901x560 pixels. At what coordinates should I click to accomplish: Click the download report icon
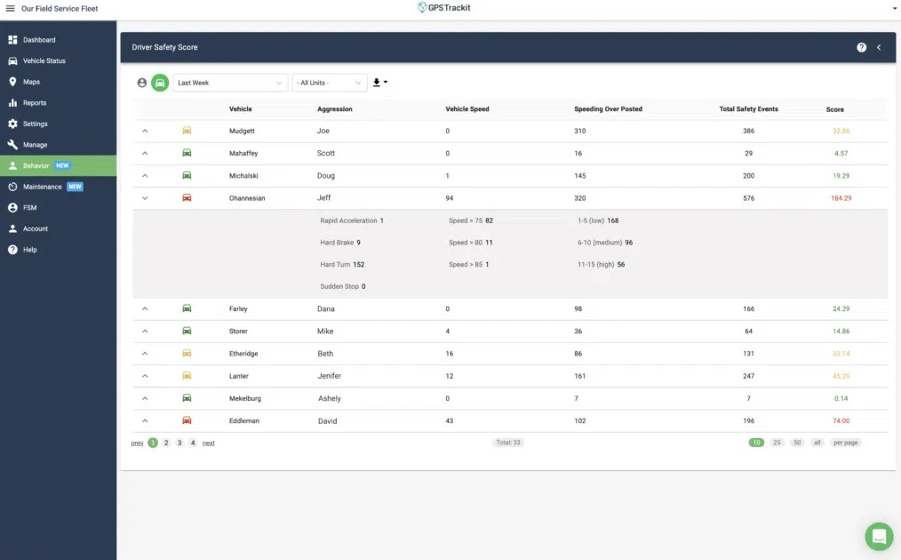[x=377, y=82]
